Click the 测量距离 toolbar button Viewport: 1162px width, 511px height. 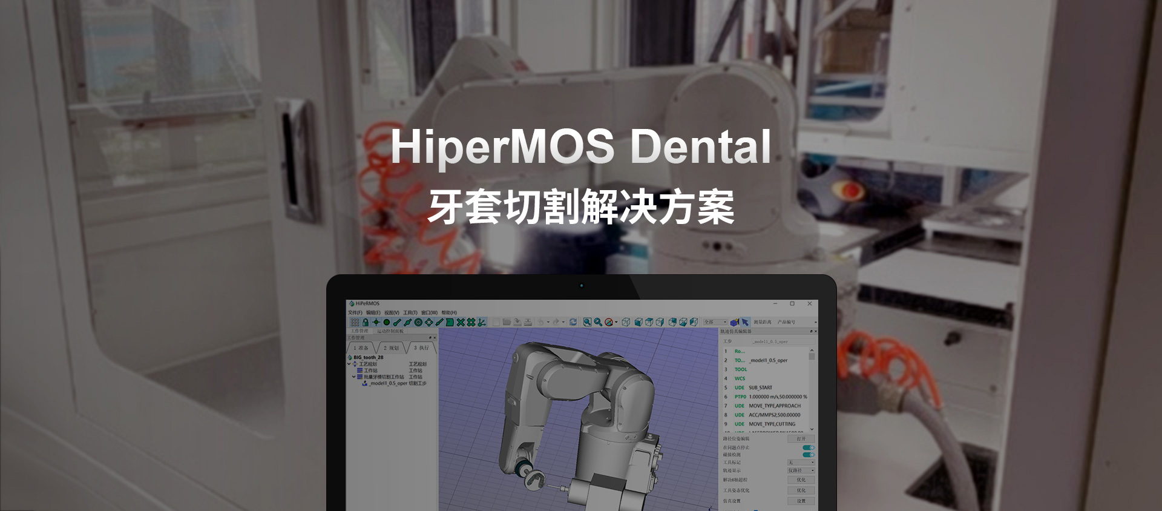763,322
